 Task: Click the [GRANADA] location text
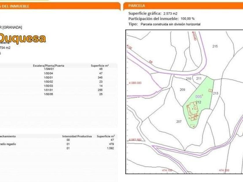[x=12, y=27]
